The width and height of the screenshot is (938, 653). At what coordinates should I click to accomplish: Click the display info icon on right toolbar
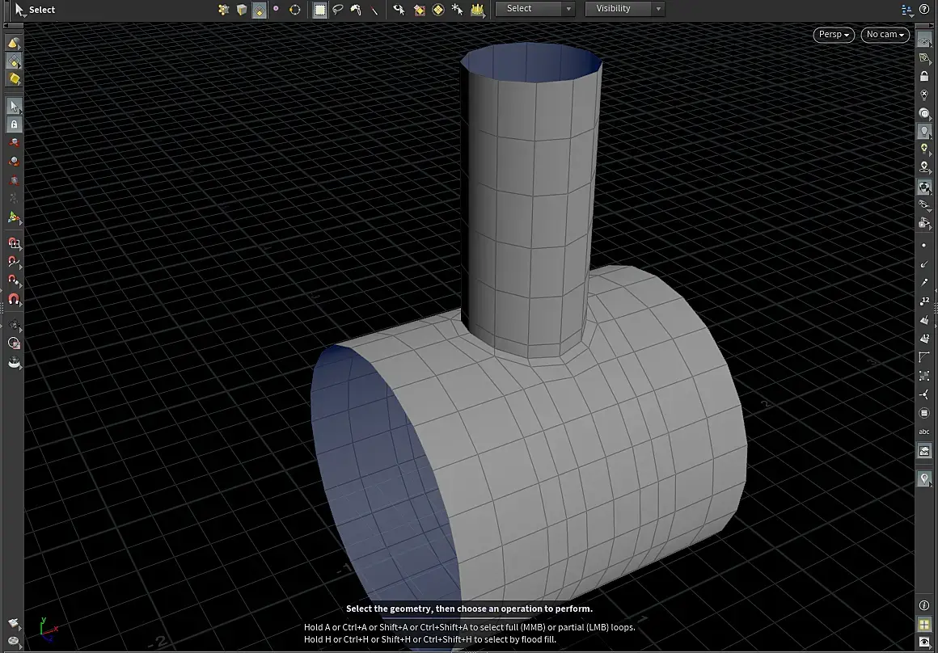[924, 605]
